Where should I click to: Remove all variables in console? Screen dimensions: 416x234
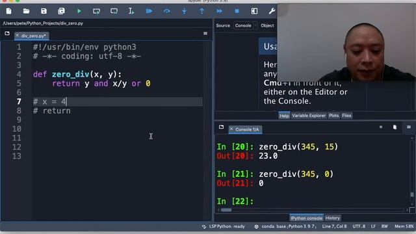(395, 127)
